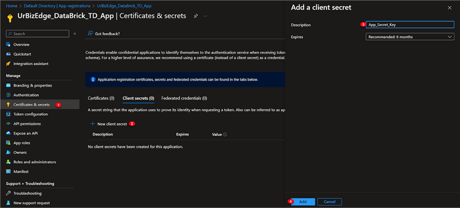Click the Token configuration icon
The image size is (460, 208).
8,114
